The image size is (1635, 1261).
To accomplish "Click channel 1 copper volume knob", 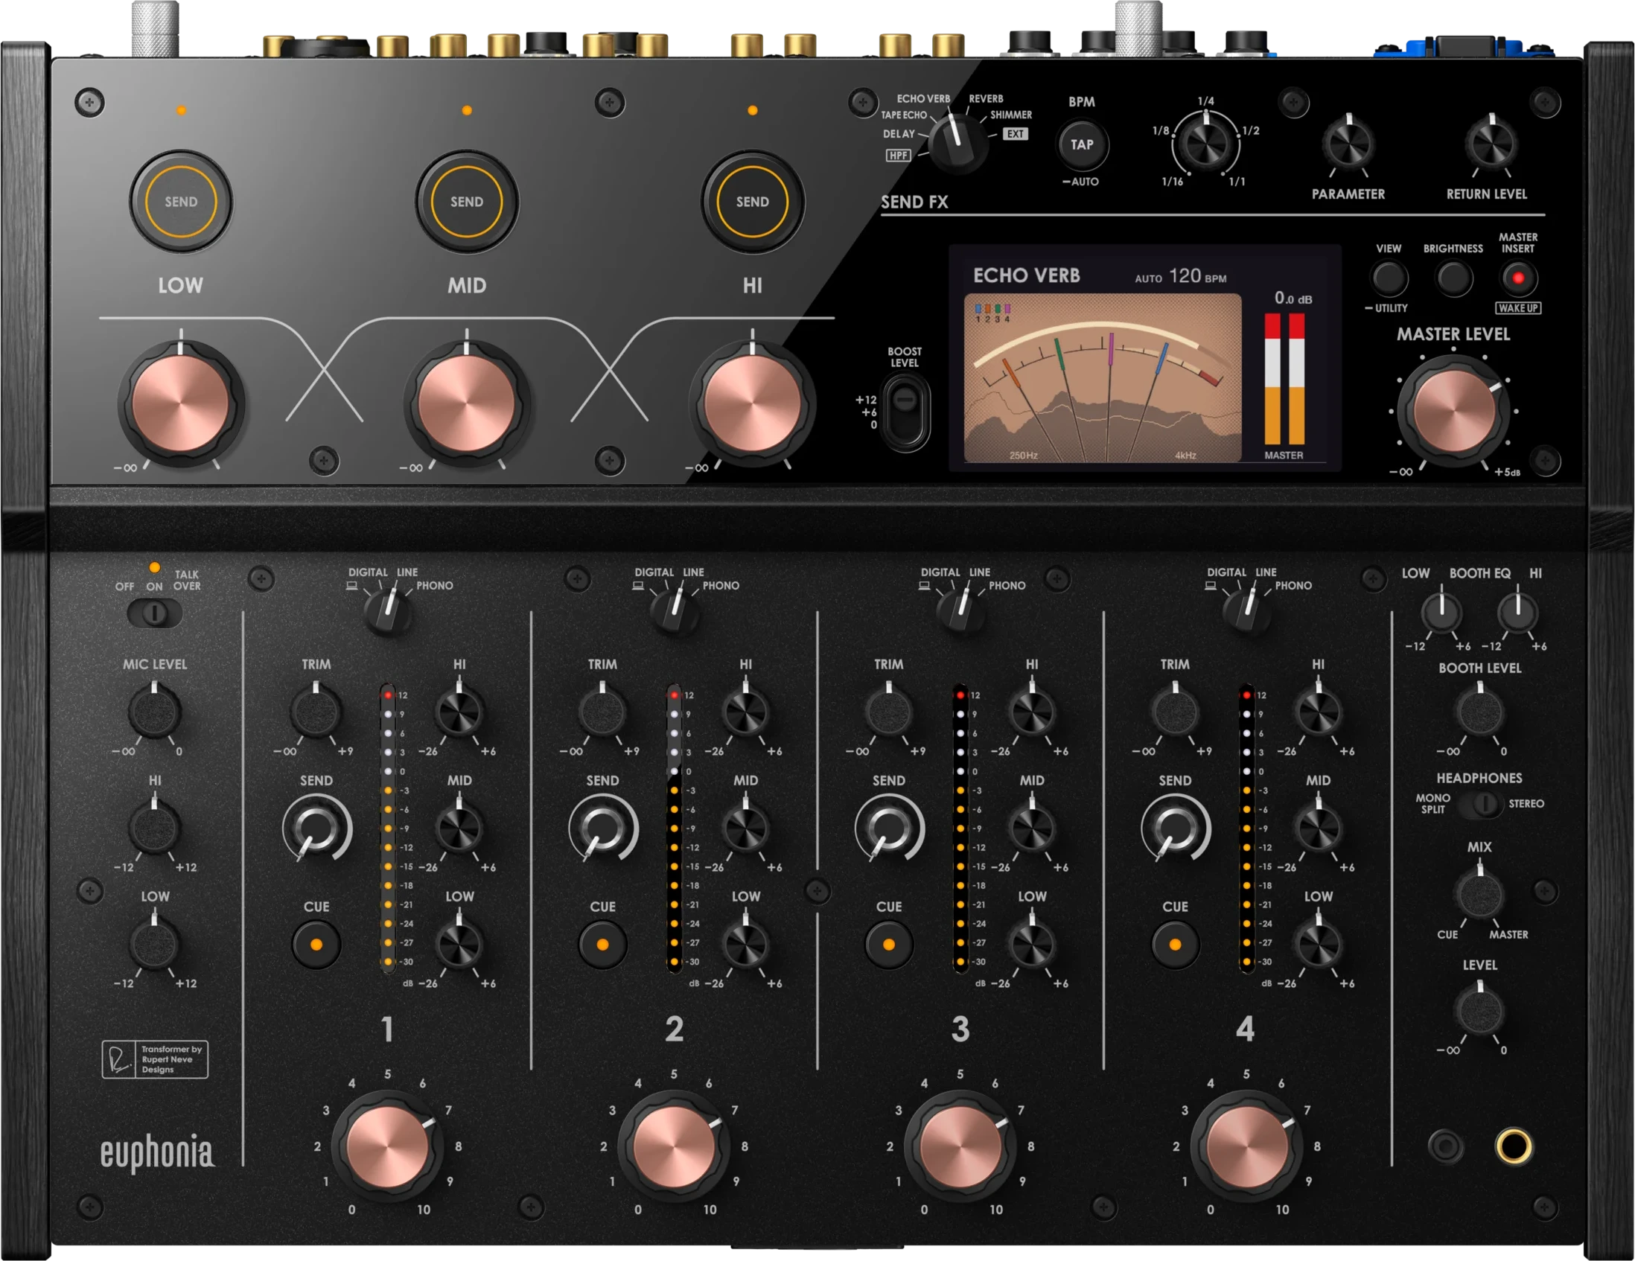I will [x=387, y=1146].
